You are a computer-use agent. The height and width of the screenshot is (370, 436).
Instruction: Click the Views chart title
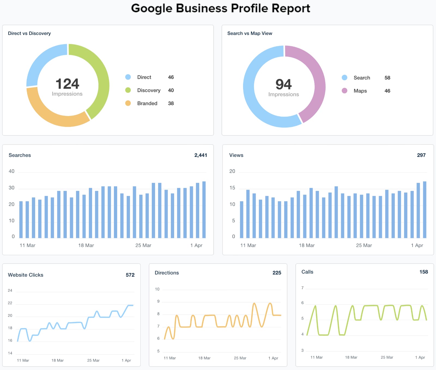point(236,155)
